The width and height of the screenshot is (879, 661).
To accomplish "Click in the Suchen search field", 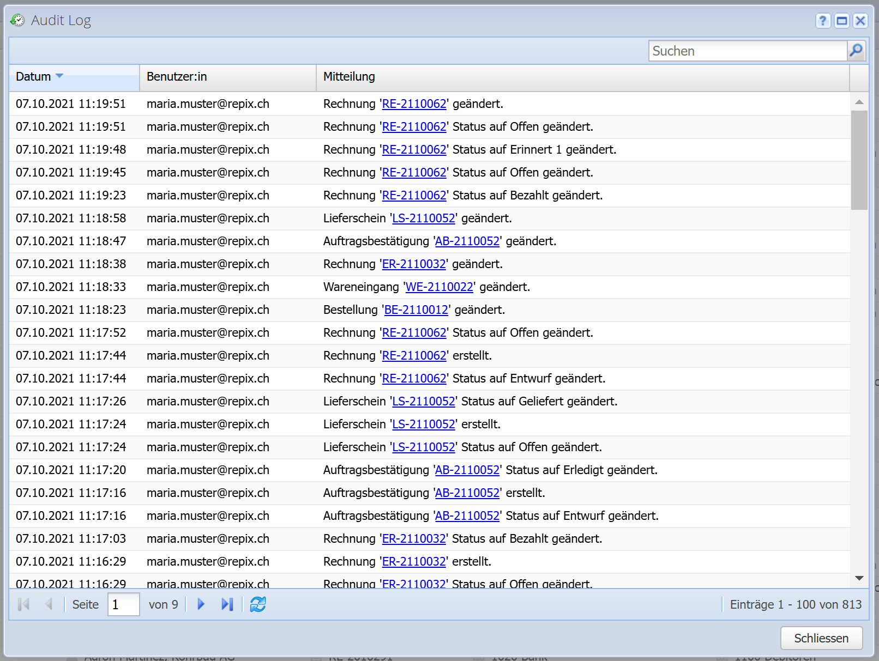I will coord(747,51).
